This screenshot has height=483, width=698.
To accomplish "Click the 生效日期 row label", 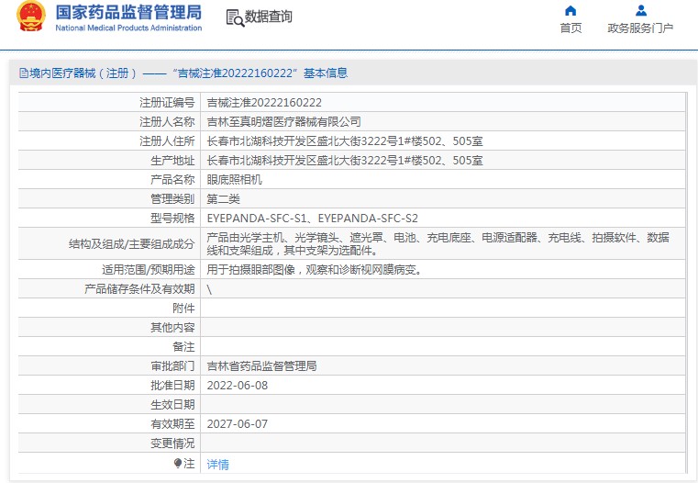I will click(x=172, y=405).
